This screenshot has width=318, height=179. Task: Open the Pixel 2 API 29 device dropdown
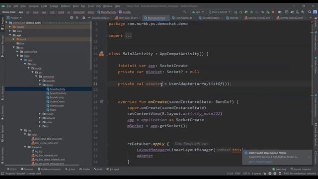coord(219,12)
